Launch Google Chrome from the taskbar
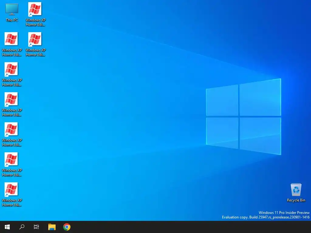Image resolution: width=311 pixels, height=233 pixels. coord(67,227)
